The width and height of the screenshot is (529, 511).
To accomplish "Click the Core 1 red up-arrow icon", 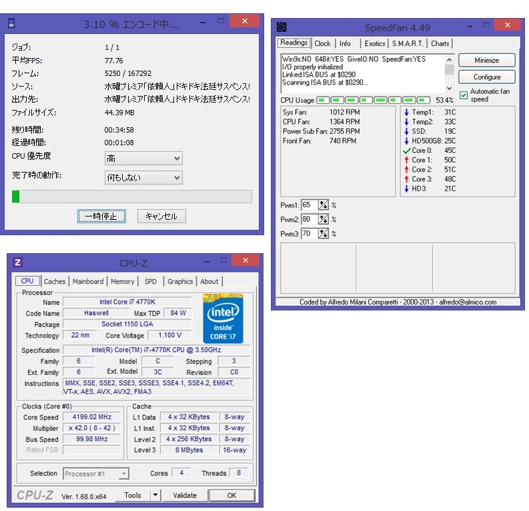I will coord(406,160).
